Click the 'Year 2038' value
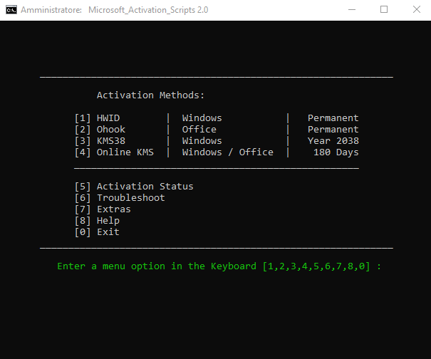Screen dimensions: 431x359 point(333,141)
